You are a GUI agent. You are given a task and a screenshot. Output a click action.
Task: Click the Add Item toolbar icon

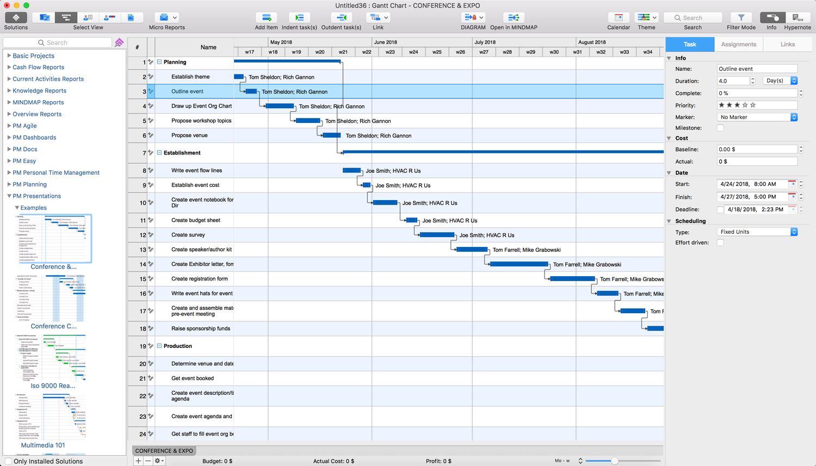[266, 18]
